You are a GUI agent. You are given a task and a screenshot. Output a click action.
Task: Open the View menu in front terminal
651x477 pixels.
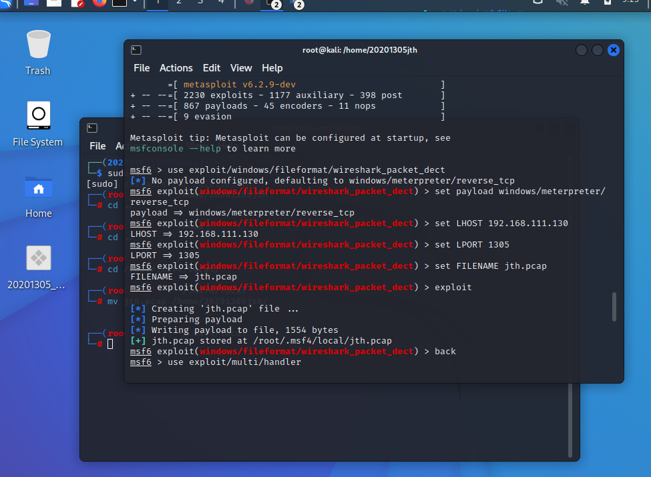coord(241,68)
